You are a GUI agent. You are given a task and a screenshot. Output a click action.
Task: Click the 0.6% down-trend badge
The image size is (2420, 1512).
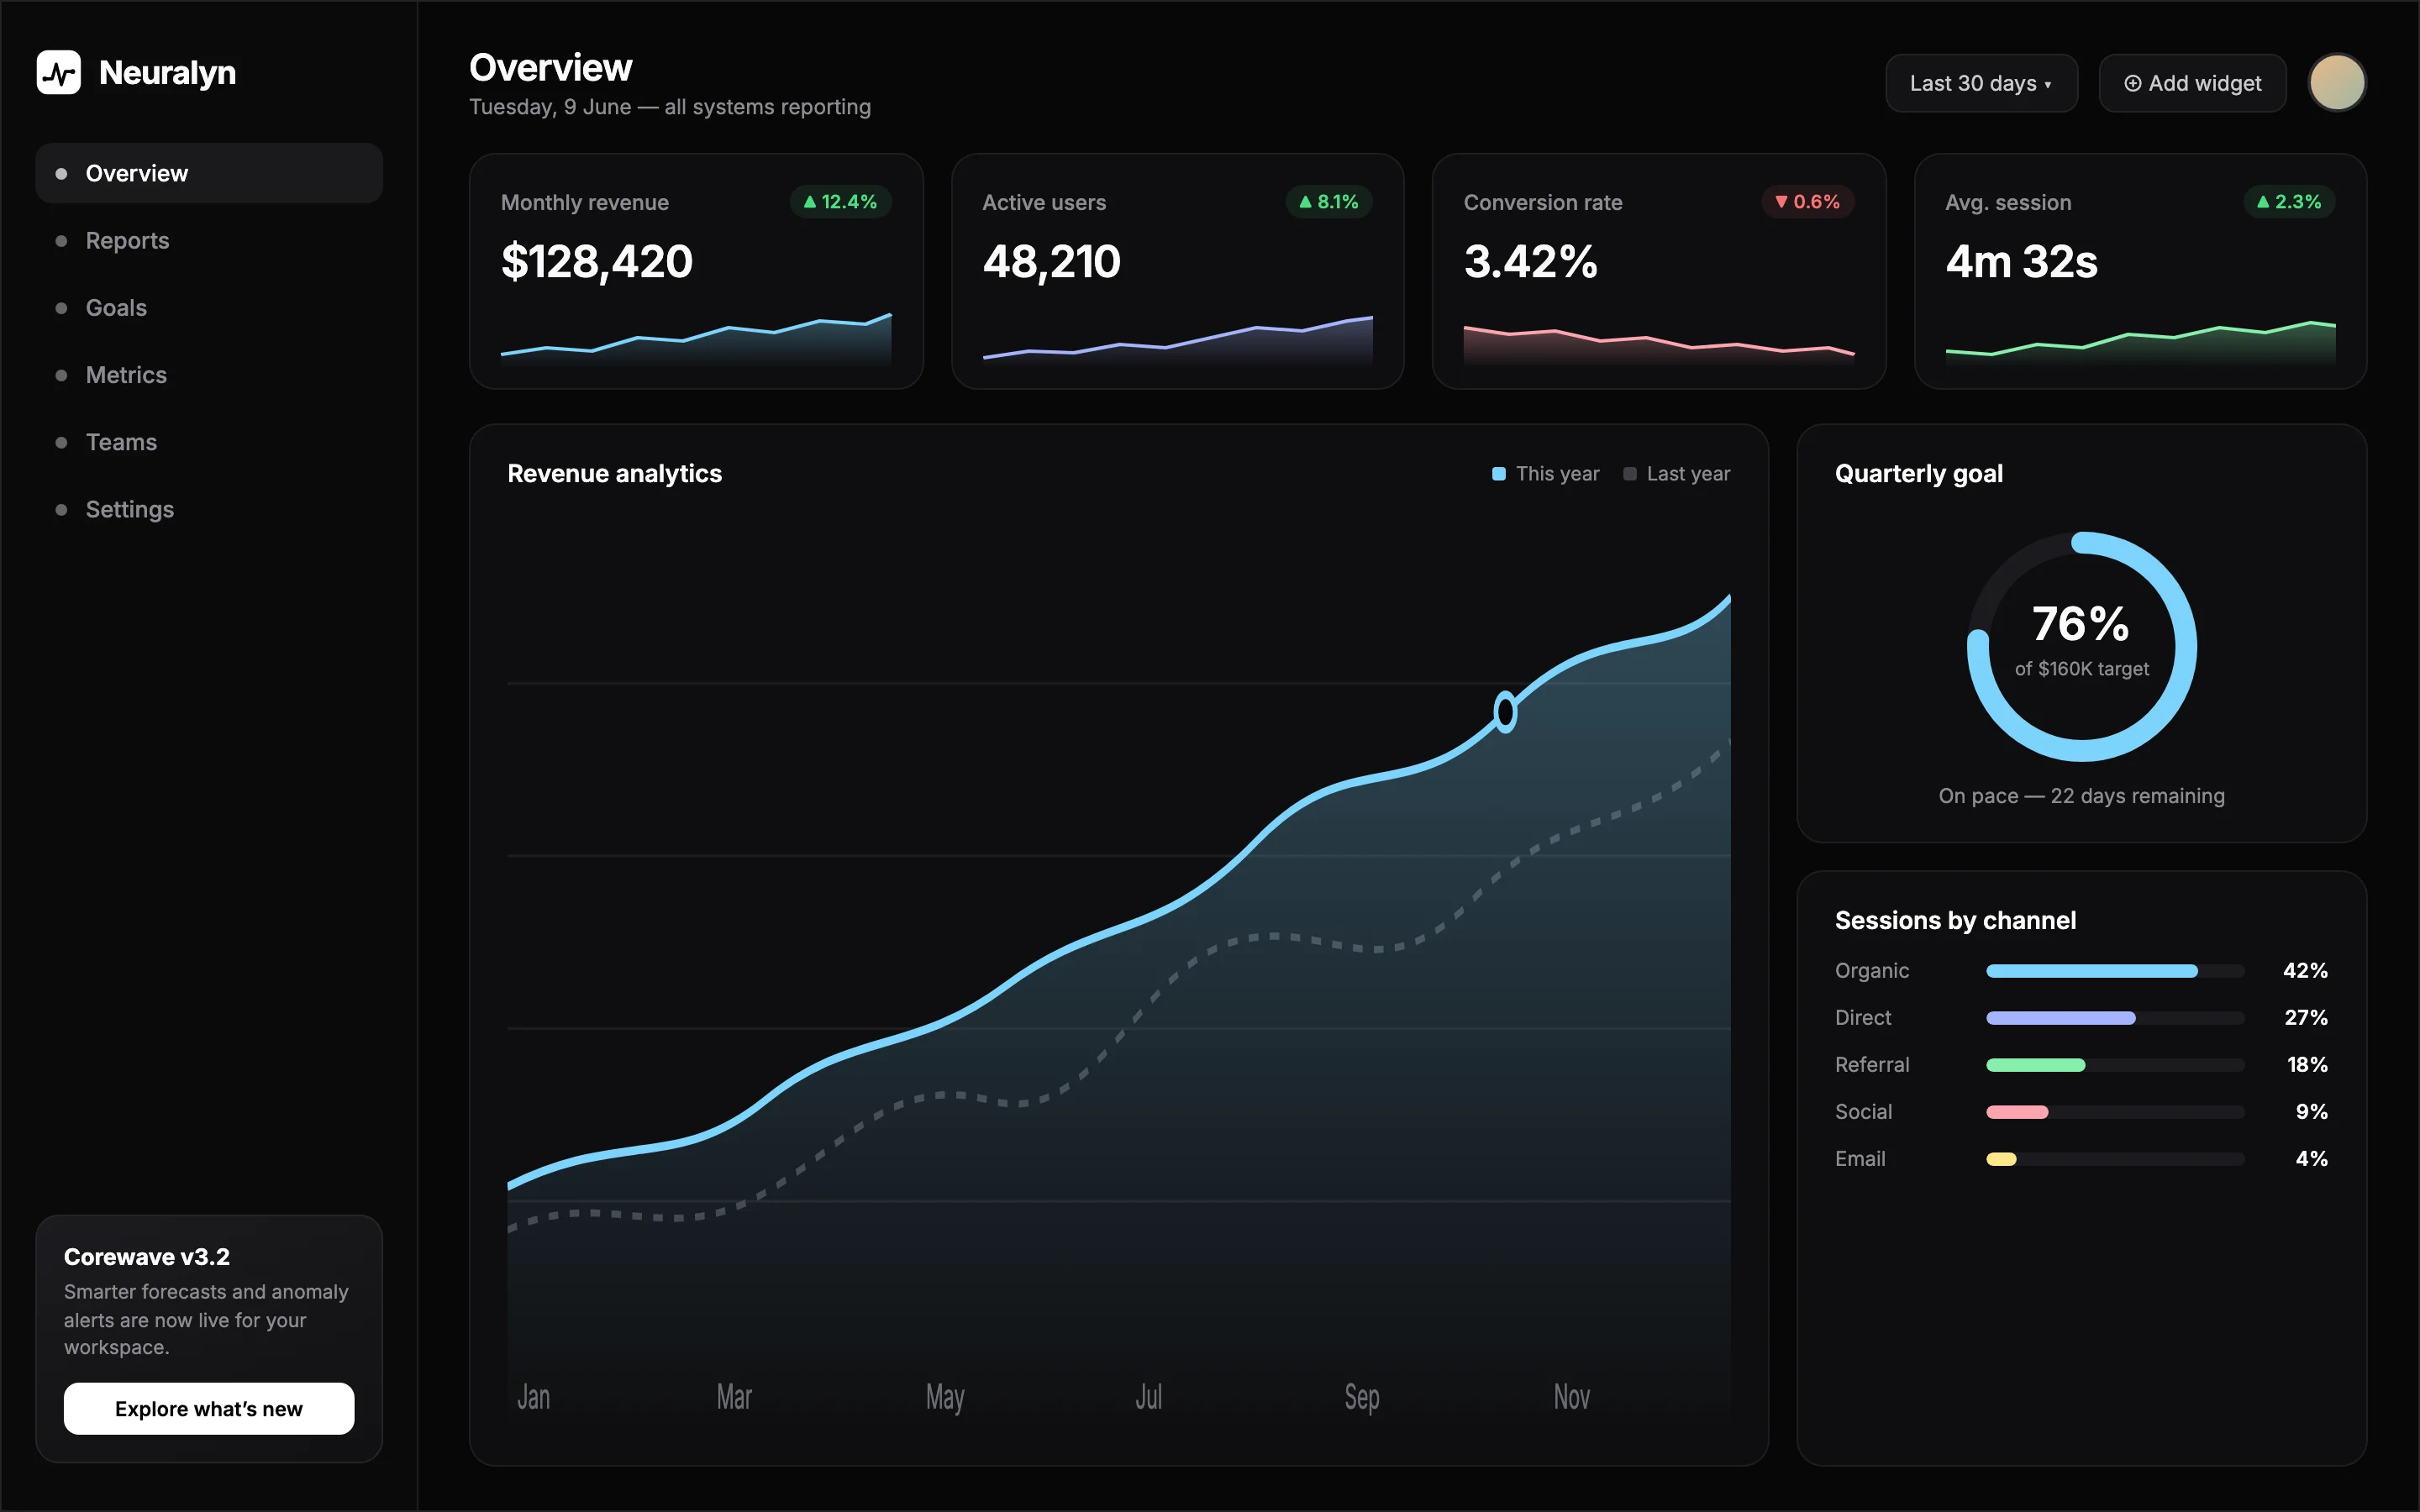click(1807, 202)
